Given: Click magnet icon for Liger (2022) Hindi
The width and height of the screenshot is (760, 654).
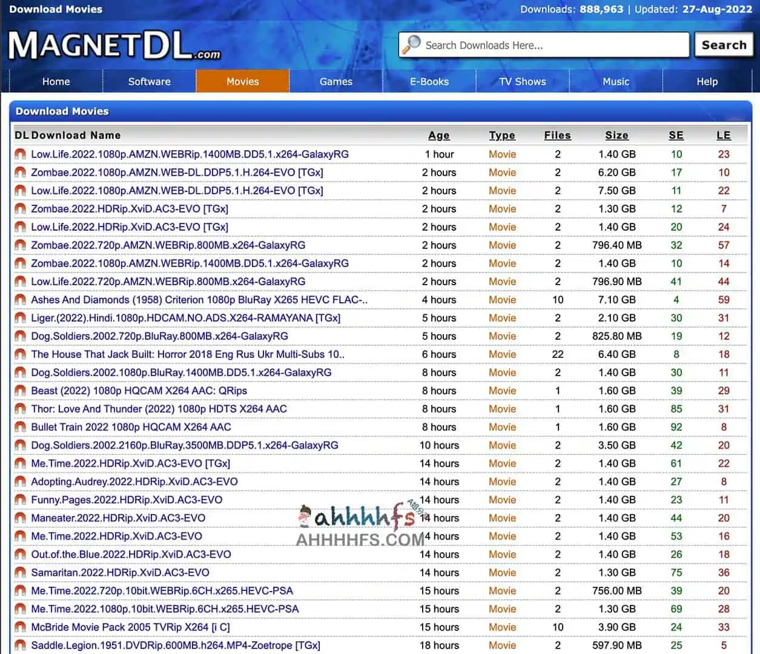Looking at the screenshot, I should coord(21,318).
